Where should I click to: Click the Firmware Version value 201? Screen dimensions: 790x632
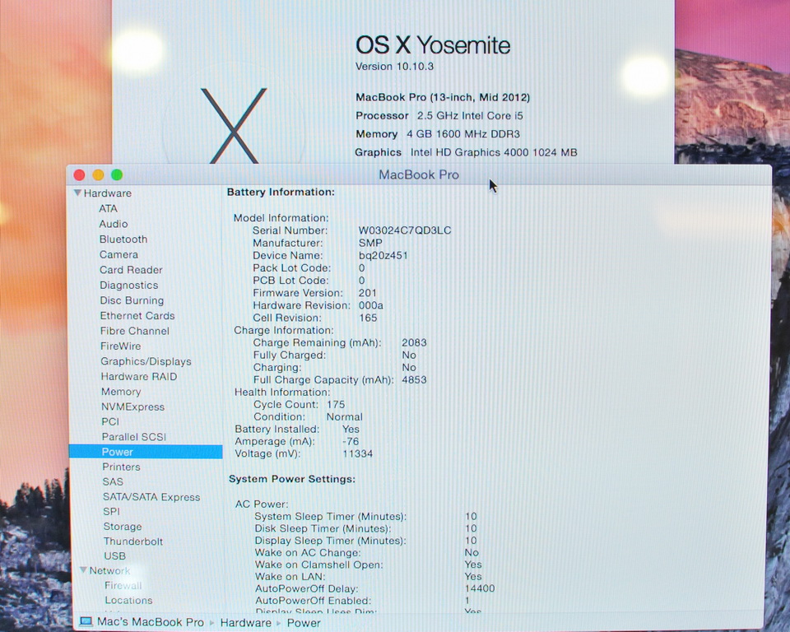point(368,293)
